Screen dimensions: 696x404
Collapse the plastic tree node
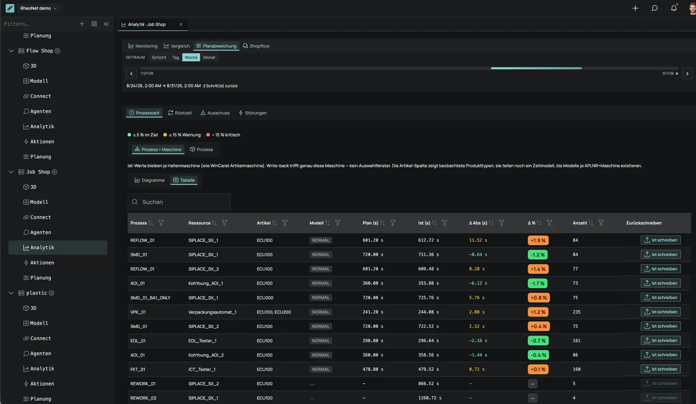11,293
